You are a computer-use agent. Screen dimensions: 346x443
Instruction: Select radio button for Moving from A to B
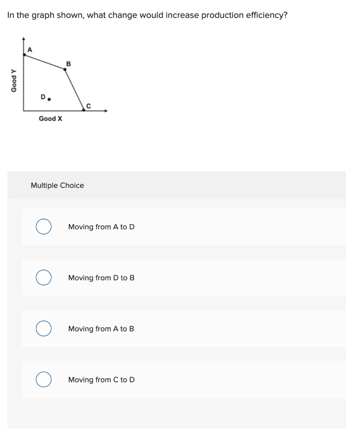coord(43,329)
